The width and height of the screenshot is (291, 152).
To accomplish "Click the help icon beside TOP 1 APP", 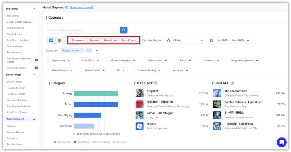I will [x=156, y=83].
